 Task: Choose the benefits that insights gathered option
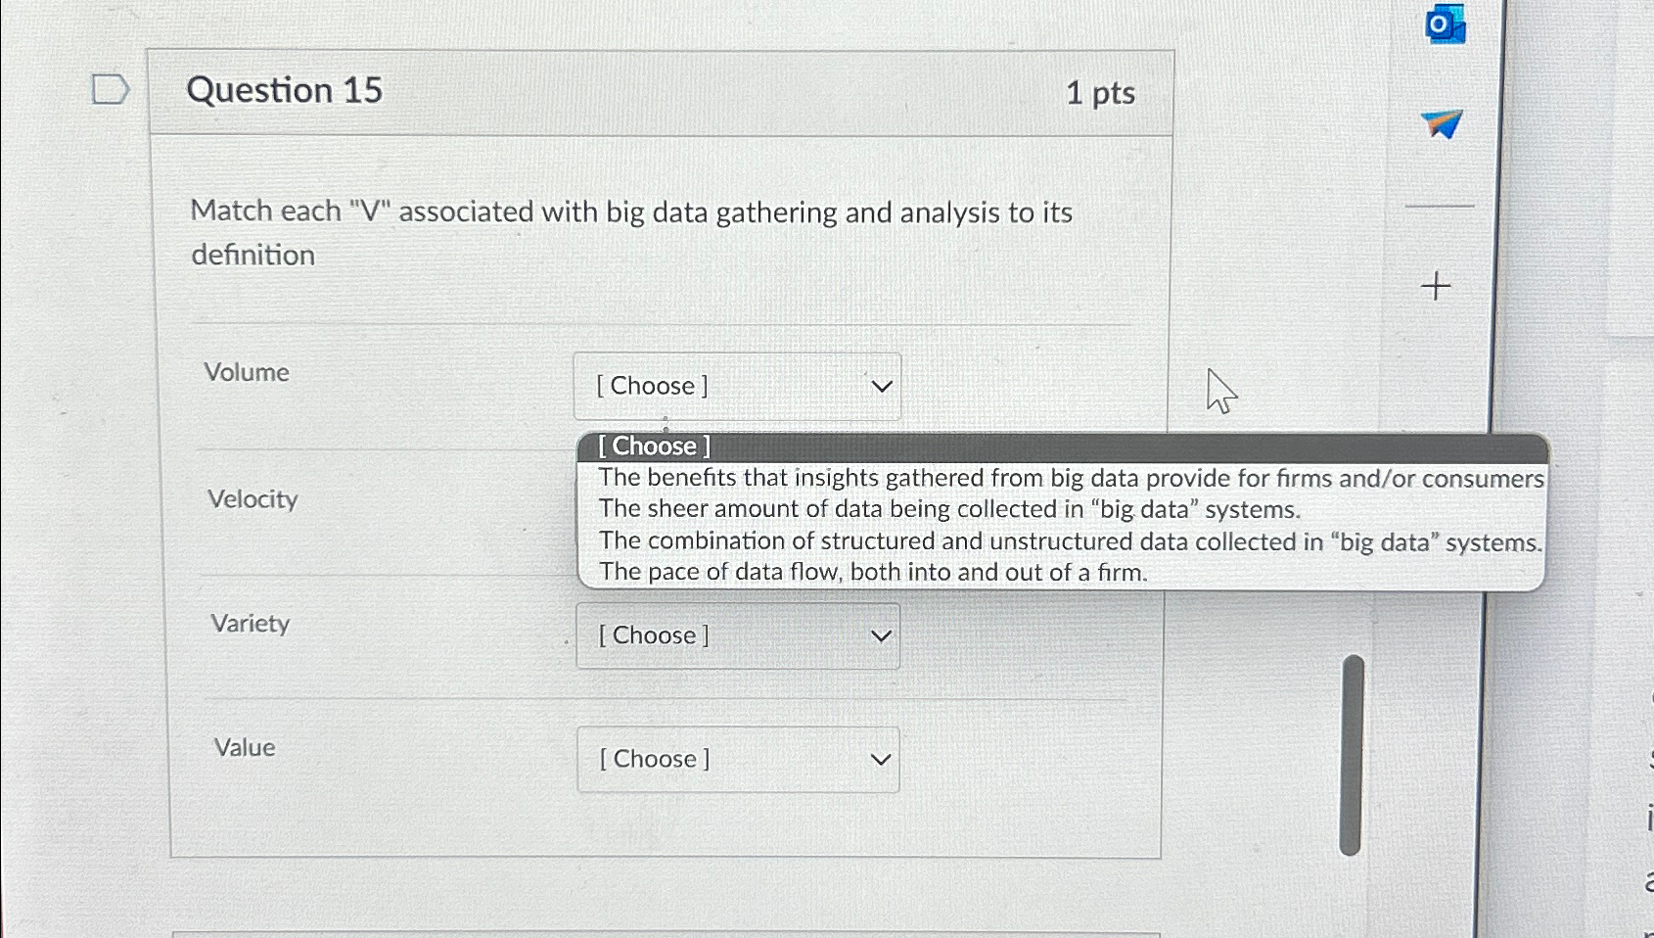[1071, 478]
